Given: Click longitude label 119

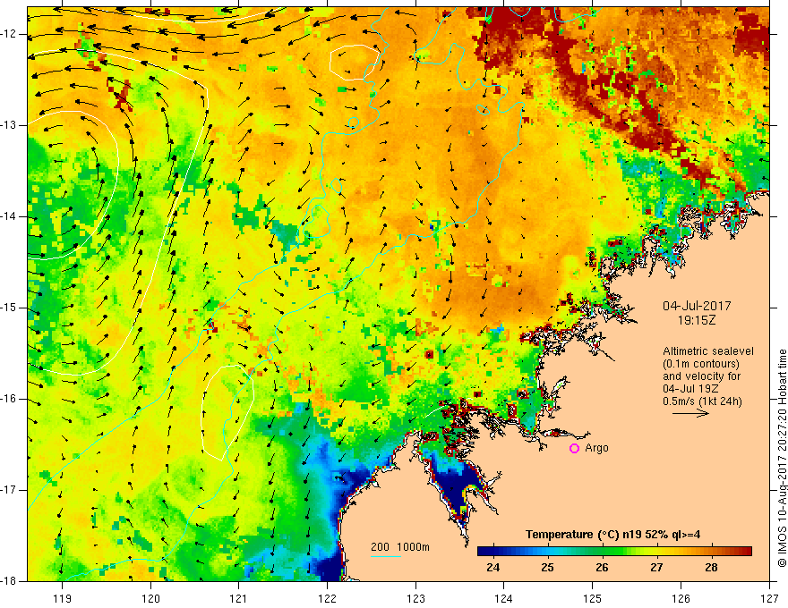Looking at the screenshot, I should (63, 598).
